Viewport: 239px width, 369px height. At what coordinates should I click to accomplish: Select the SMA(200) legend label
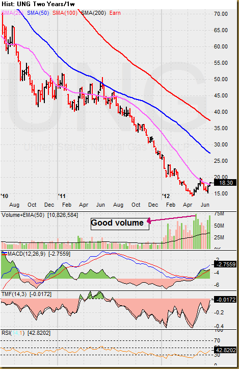[94, 13]
